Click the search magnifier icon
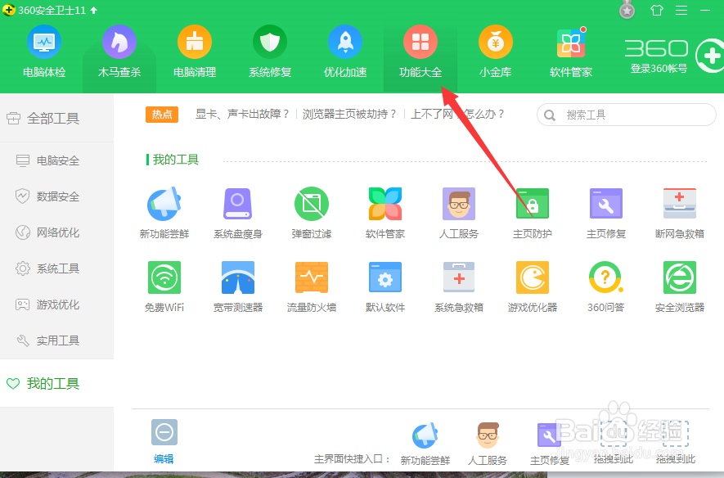The width and height of the screenshot is (724, 478). pyautogui.click(x=550, y=115)
